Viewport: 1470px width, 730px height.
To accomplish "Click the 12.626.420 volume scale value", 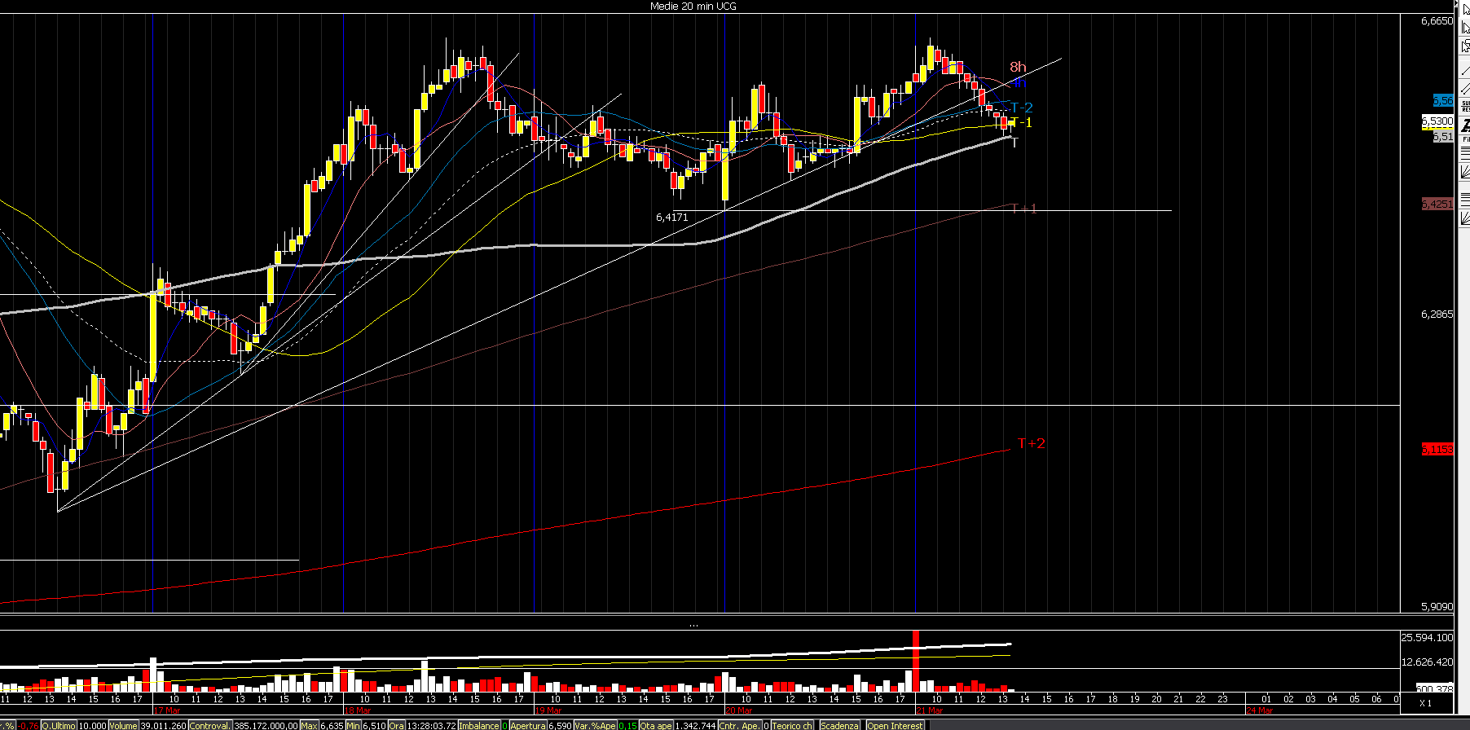I will pyautogui.click(x=1428, y=662).
